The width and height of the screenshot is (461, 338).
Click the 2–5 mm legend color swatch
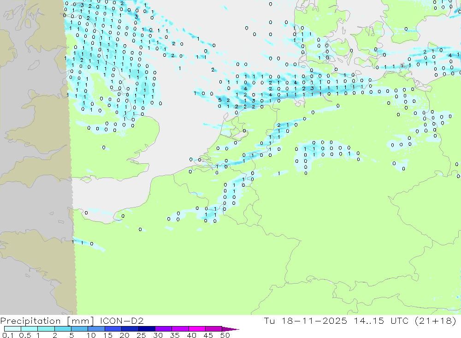pos(63,329)
